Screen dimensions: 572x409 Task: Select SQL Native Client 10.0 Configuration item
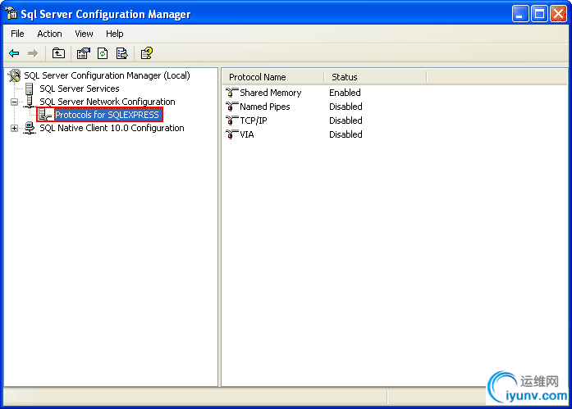coord(112,128)
